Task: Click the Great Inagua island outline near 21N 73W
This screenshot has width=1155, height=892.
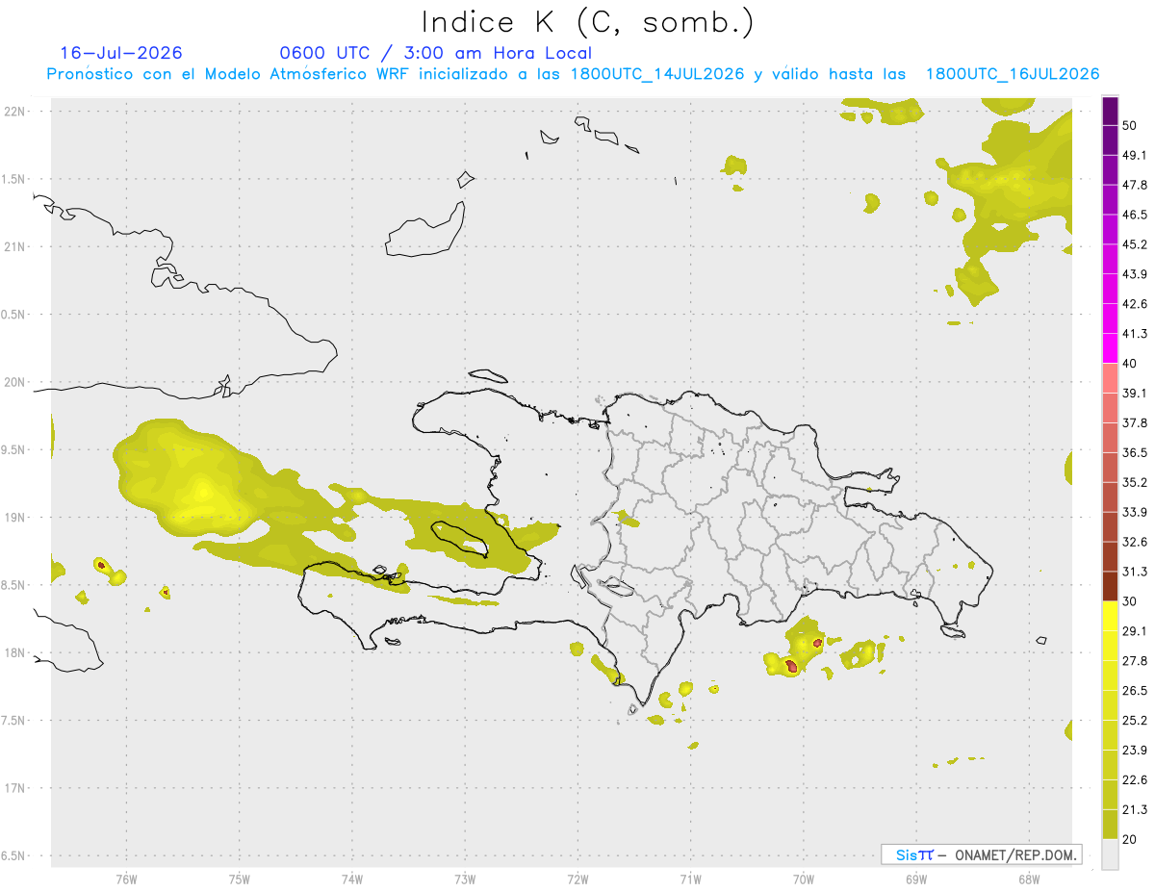Action: (426, 230)
